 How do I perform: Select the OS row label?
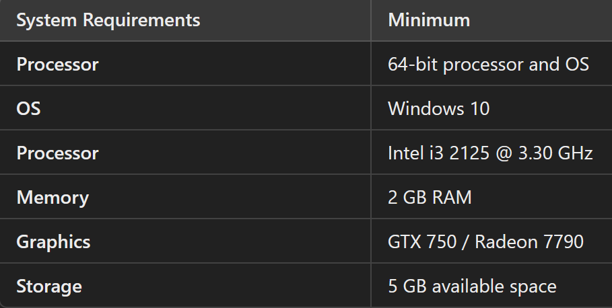click(x=29, y=108)
